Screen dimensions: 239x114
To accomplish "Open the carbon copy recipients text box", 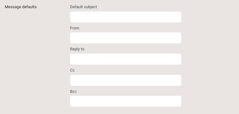I will (x=126, y=80).
